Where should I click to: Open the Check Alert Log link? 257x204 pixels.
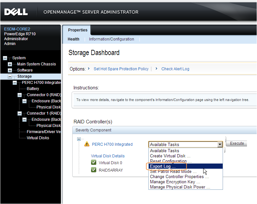[x=175, y=69]
